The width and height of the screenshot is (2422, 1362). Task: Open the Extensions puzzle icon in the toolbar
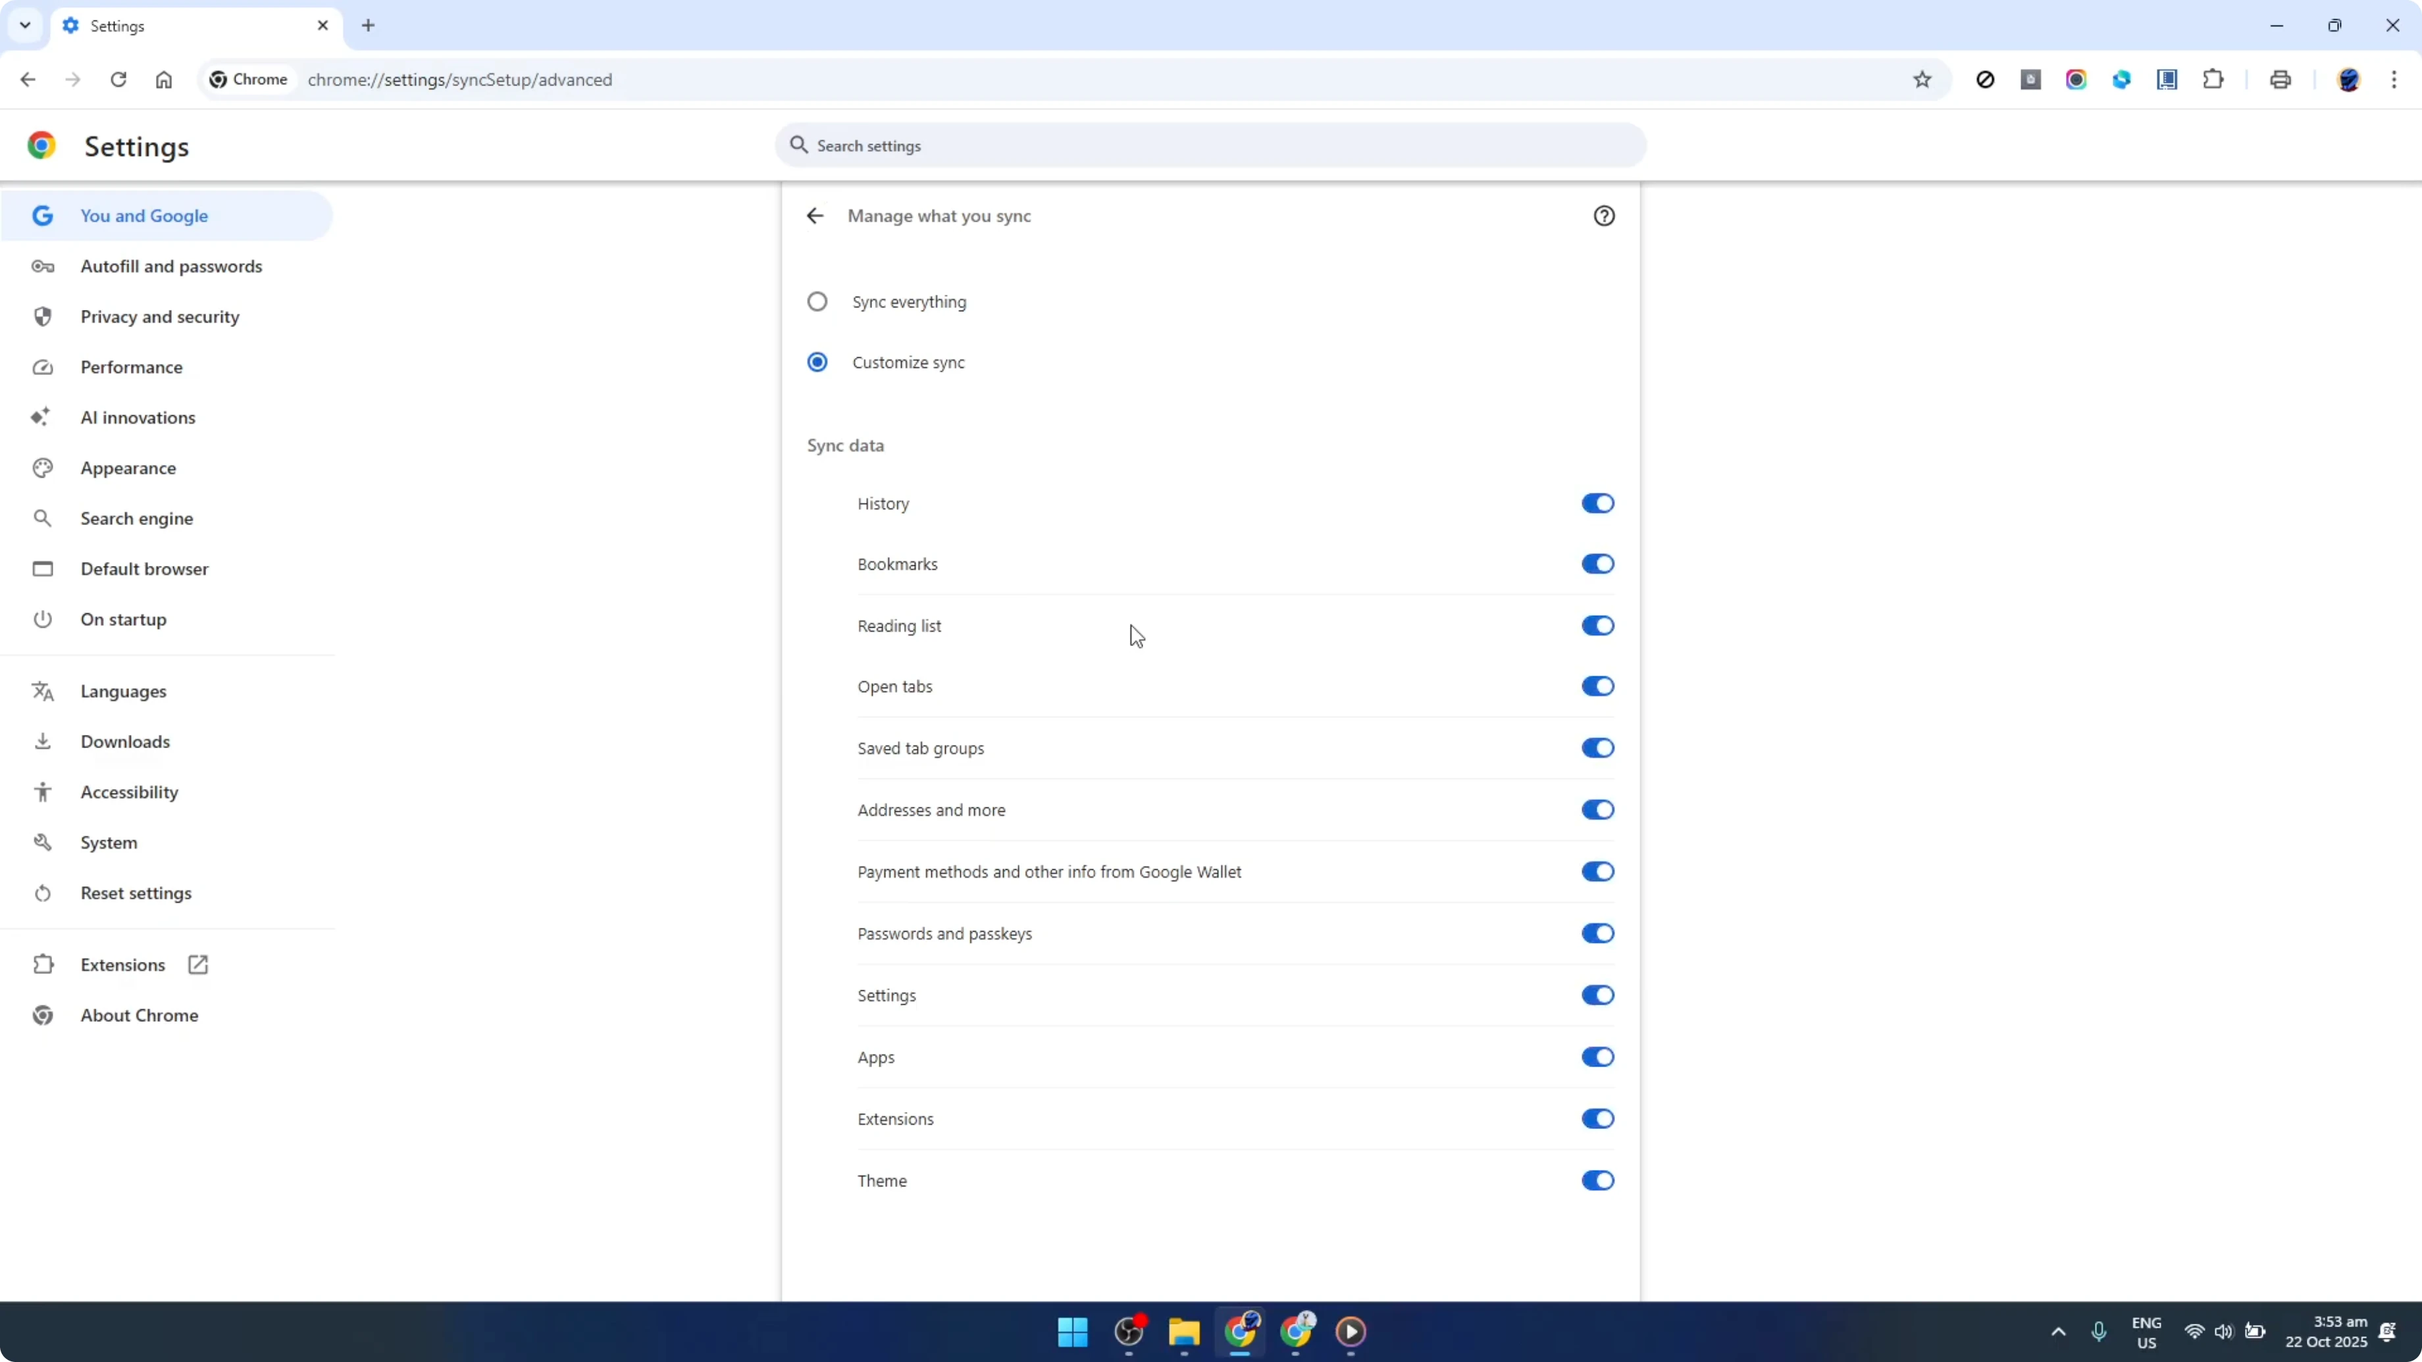[x=2214, y=80]
